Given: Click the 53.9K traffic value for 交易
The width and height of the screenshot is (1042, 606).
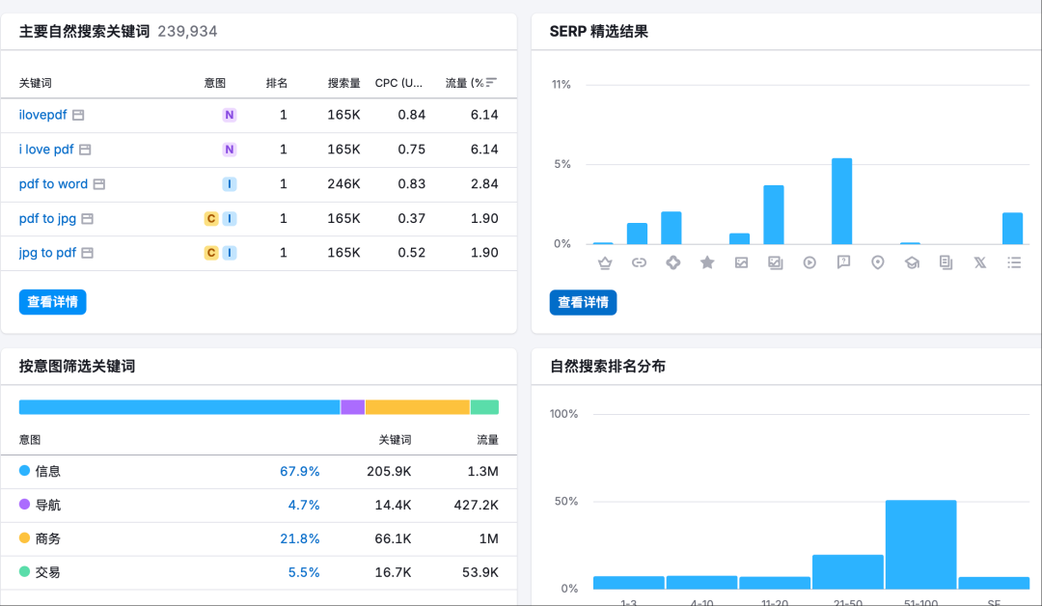Looking at the screenshot, I should (x=480, y=573).
